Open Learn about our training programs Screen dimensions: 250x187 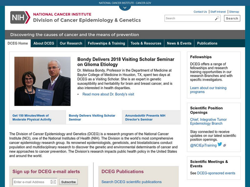click(208, 90)
